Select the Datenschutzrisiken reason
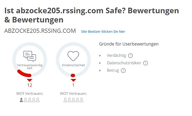Viewport: 192px width, 116px height. click(x=124, y=63)
